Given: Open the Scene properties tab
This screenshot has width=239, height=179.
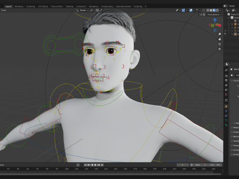Looking at the screenshot, I should point(226,90).
